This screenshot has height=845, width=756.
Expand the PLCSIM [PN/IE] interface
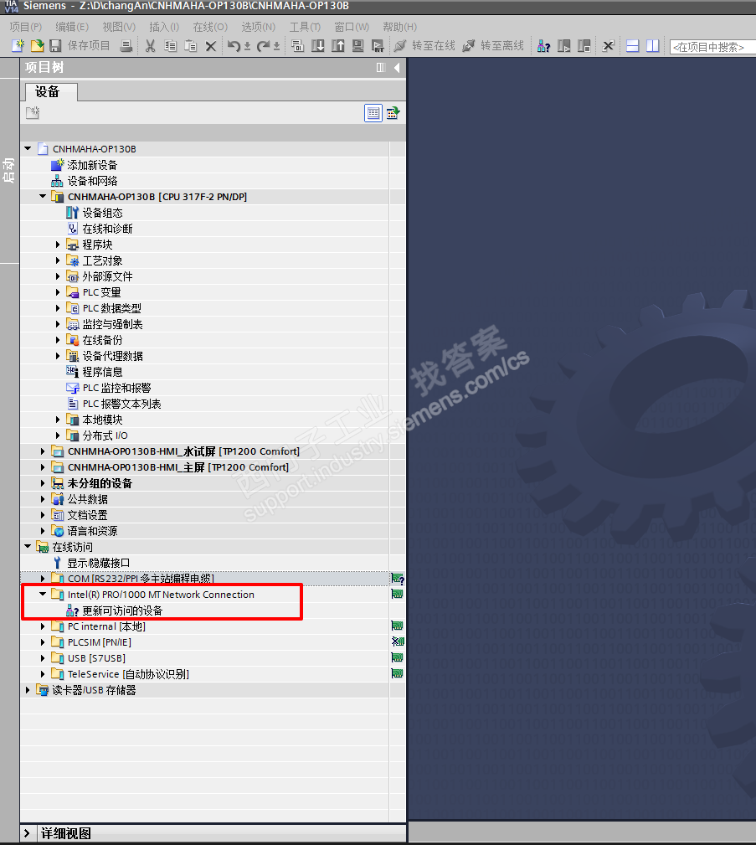(43, 642)
